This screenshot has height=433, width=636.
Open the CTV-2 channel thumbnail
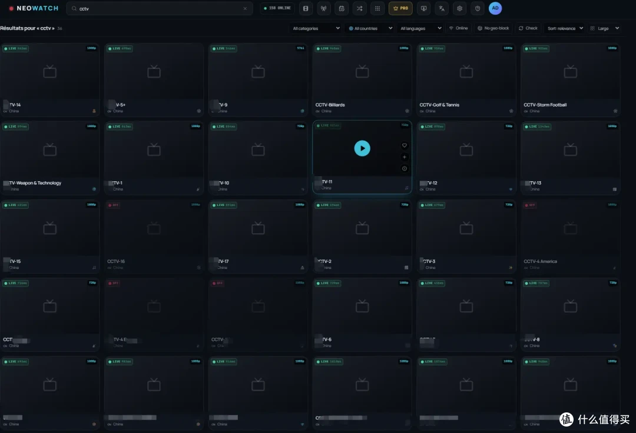click(362, 228)
